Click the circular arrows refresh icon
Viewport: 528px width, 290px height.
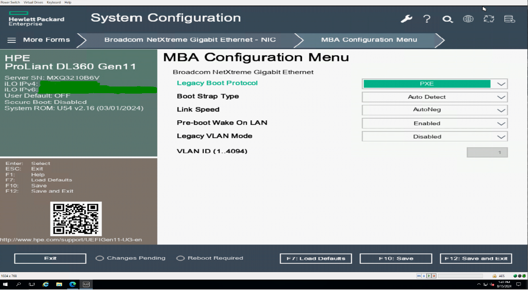tap(488, 19)
